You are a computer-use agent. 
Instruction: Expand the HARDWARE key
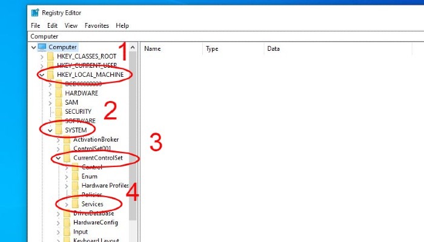coord(50,94)
